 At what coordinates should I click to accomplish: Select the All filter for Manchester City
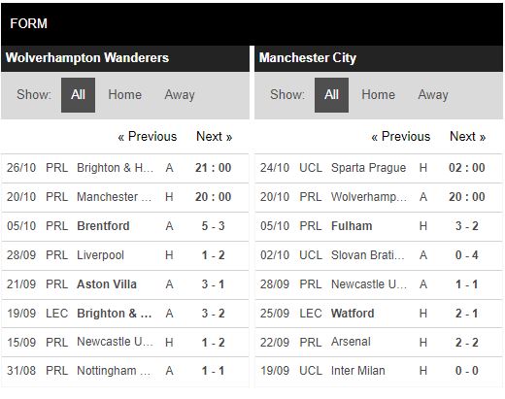tap(331, 95)
